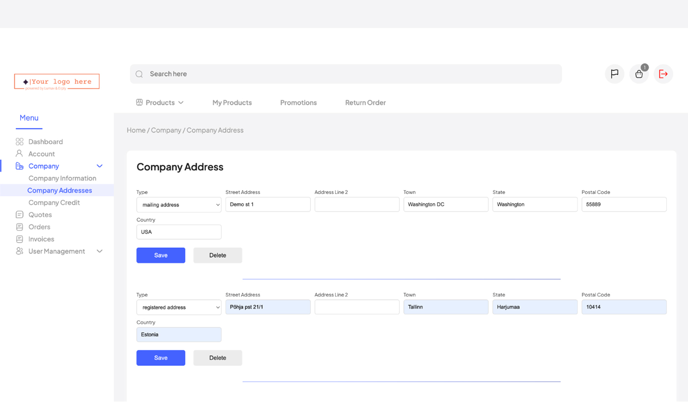Delete the registered address entry

point(218,358)
